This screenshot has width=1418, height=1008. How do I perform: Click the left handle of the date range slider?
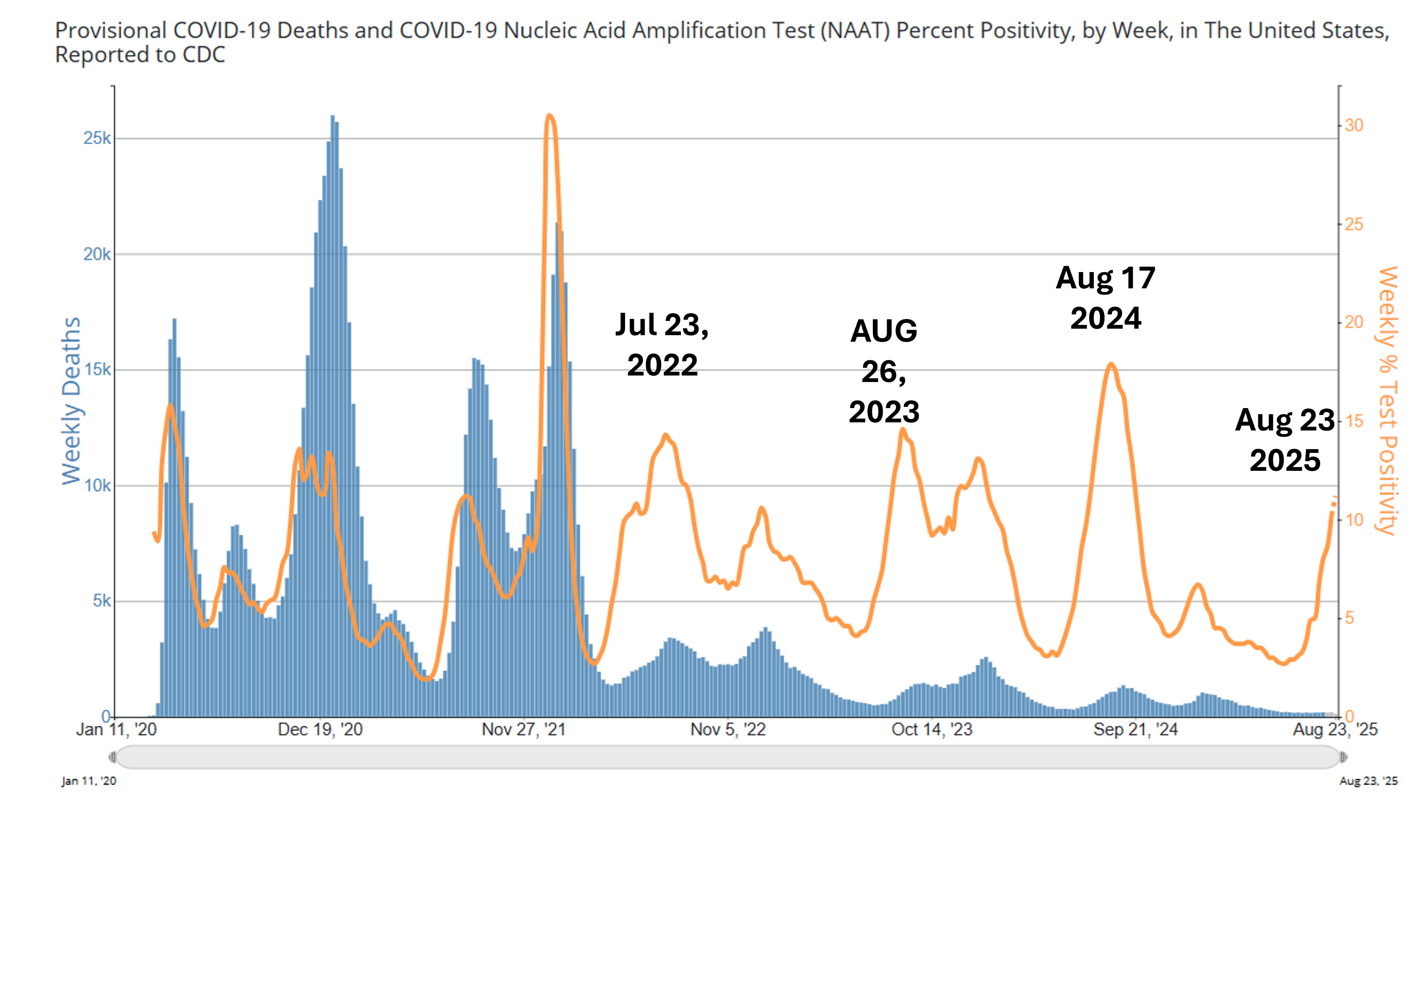pos(112,757)
